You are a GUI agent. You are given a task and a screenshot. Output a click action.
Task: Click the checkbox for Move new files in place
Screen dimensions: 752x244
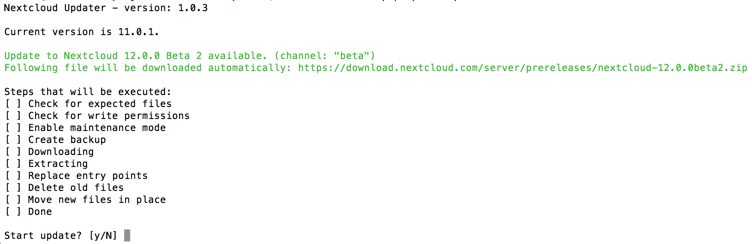(13, 200)
